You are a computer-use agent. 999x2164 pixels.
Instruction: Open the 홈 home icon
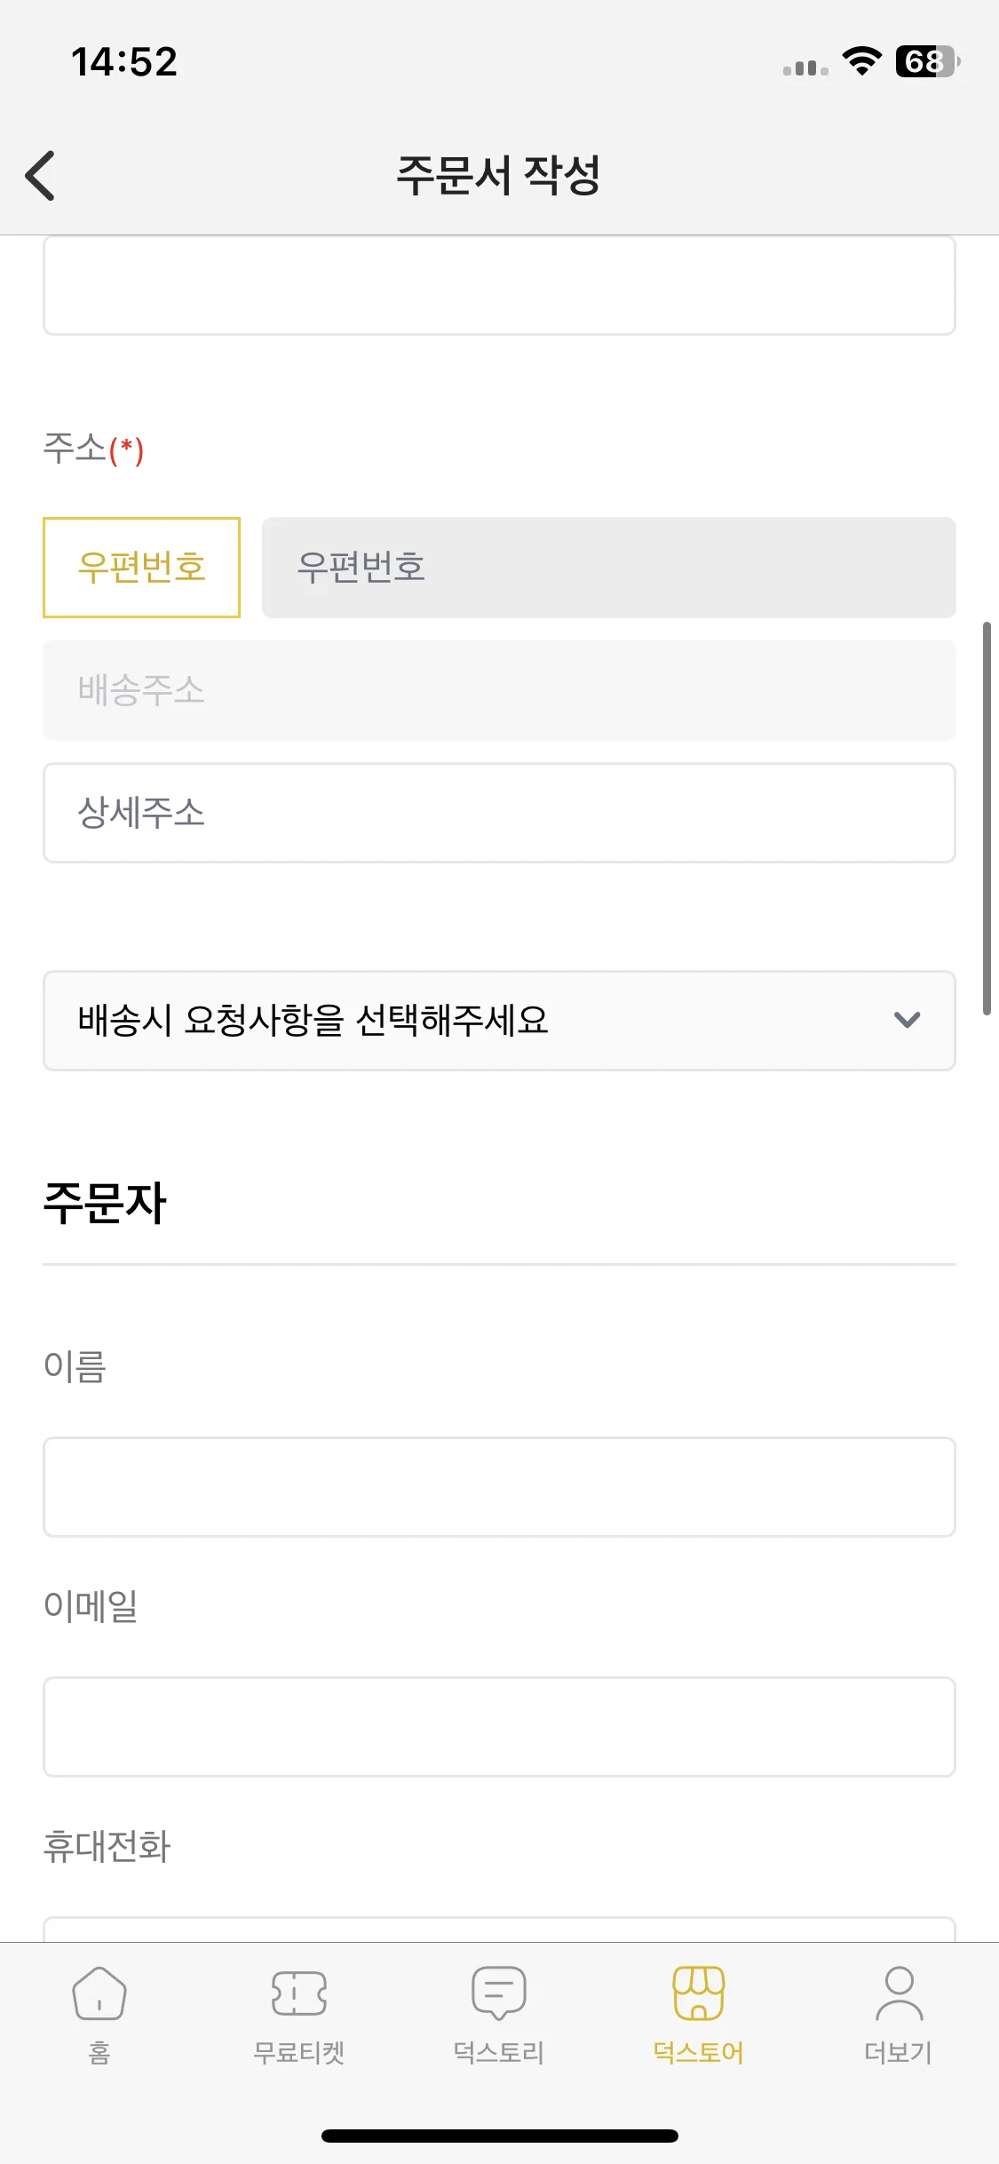(99, 1993)
